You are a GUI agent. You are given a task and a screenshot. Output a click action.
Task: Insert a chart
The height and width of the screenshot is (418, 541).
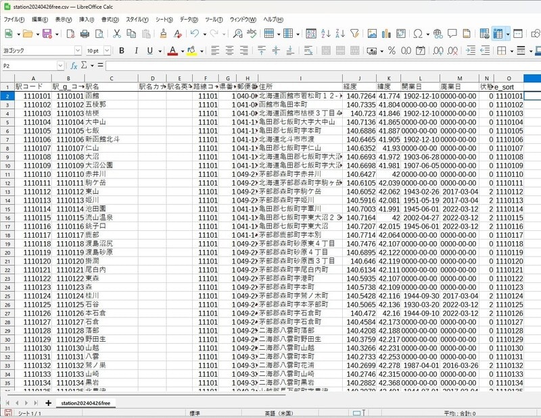[x=386, y=33]
